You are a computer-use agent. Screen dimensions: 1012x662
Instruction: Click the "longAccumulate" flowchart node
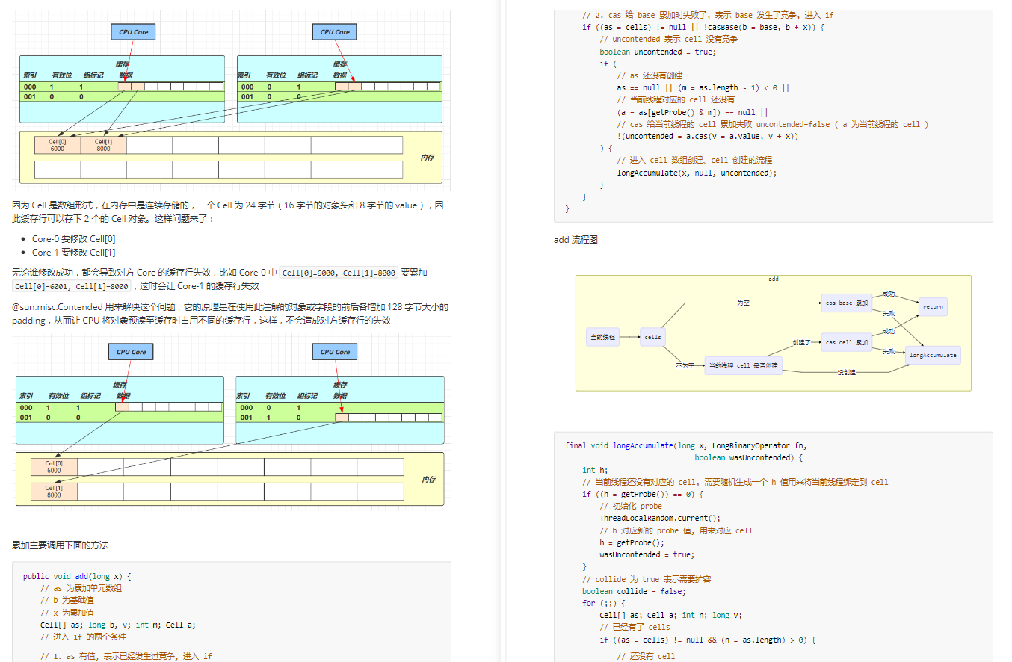coord(933,356)
